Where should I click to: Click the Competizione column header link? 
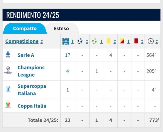pyautogui.click(x=22, y=41)
